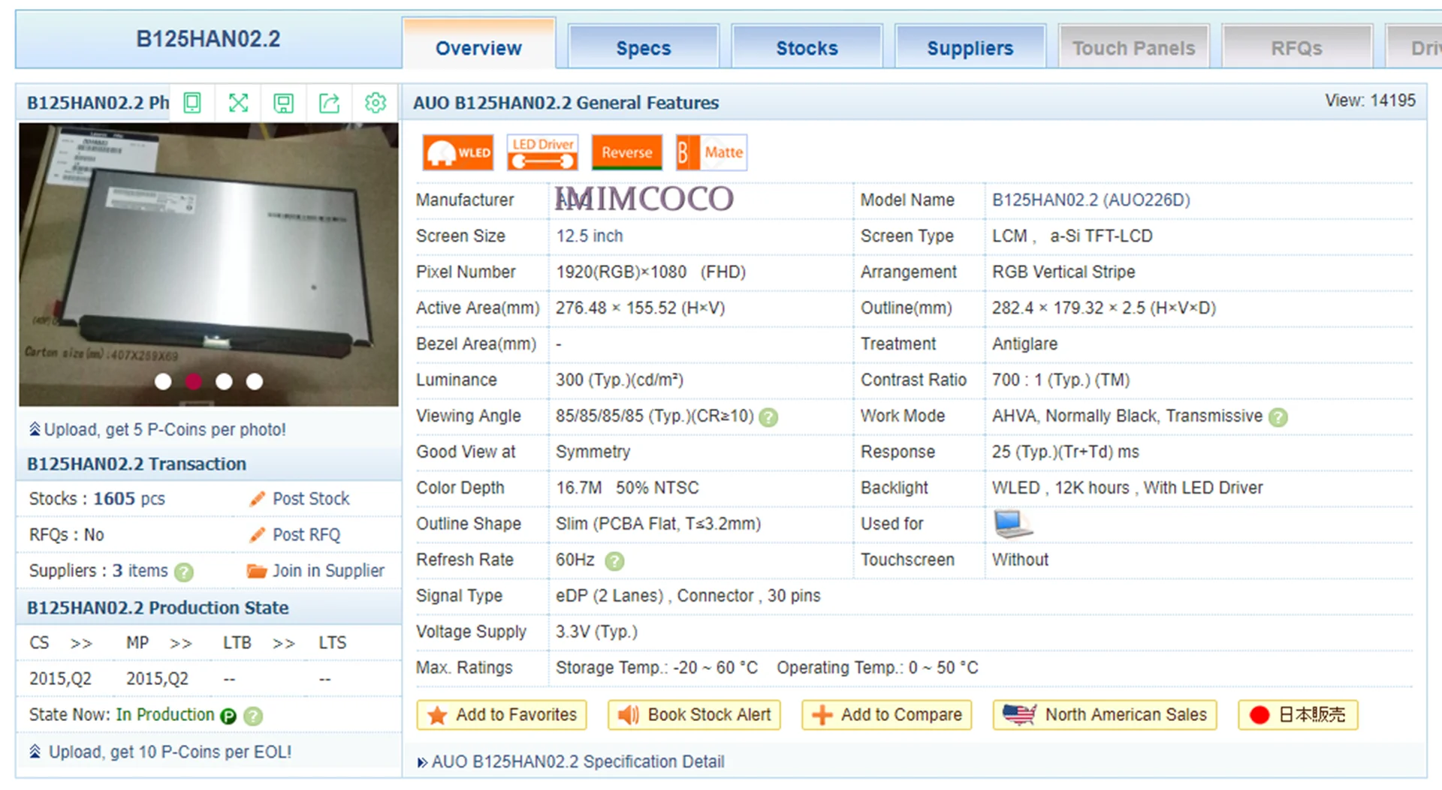
Task: Click the RFQs : No text
Action: click(x=67, y=535)
